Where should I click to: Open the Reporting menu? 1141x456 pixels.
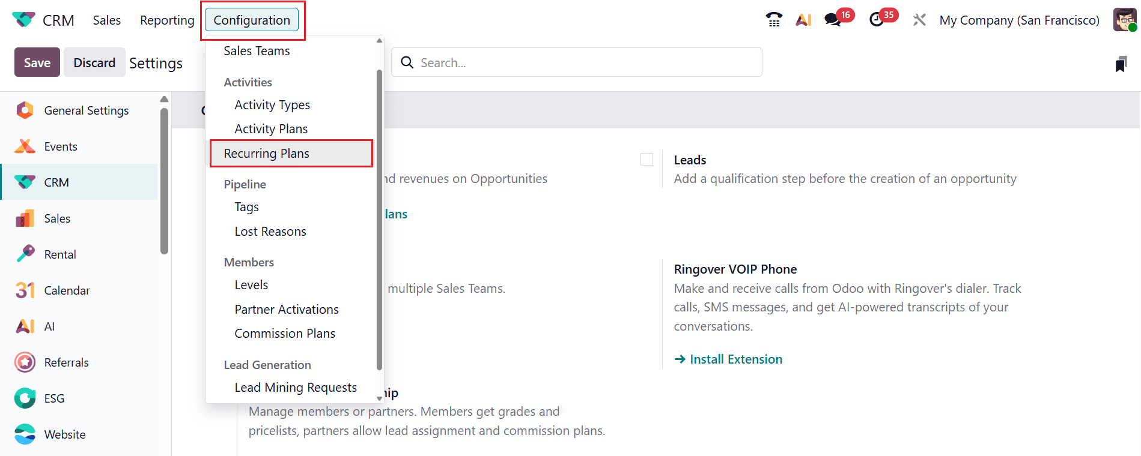[x=167, y=20]
